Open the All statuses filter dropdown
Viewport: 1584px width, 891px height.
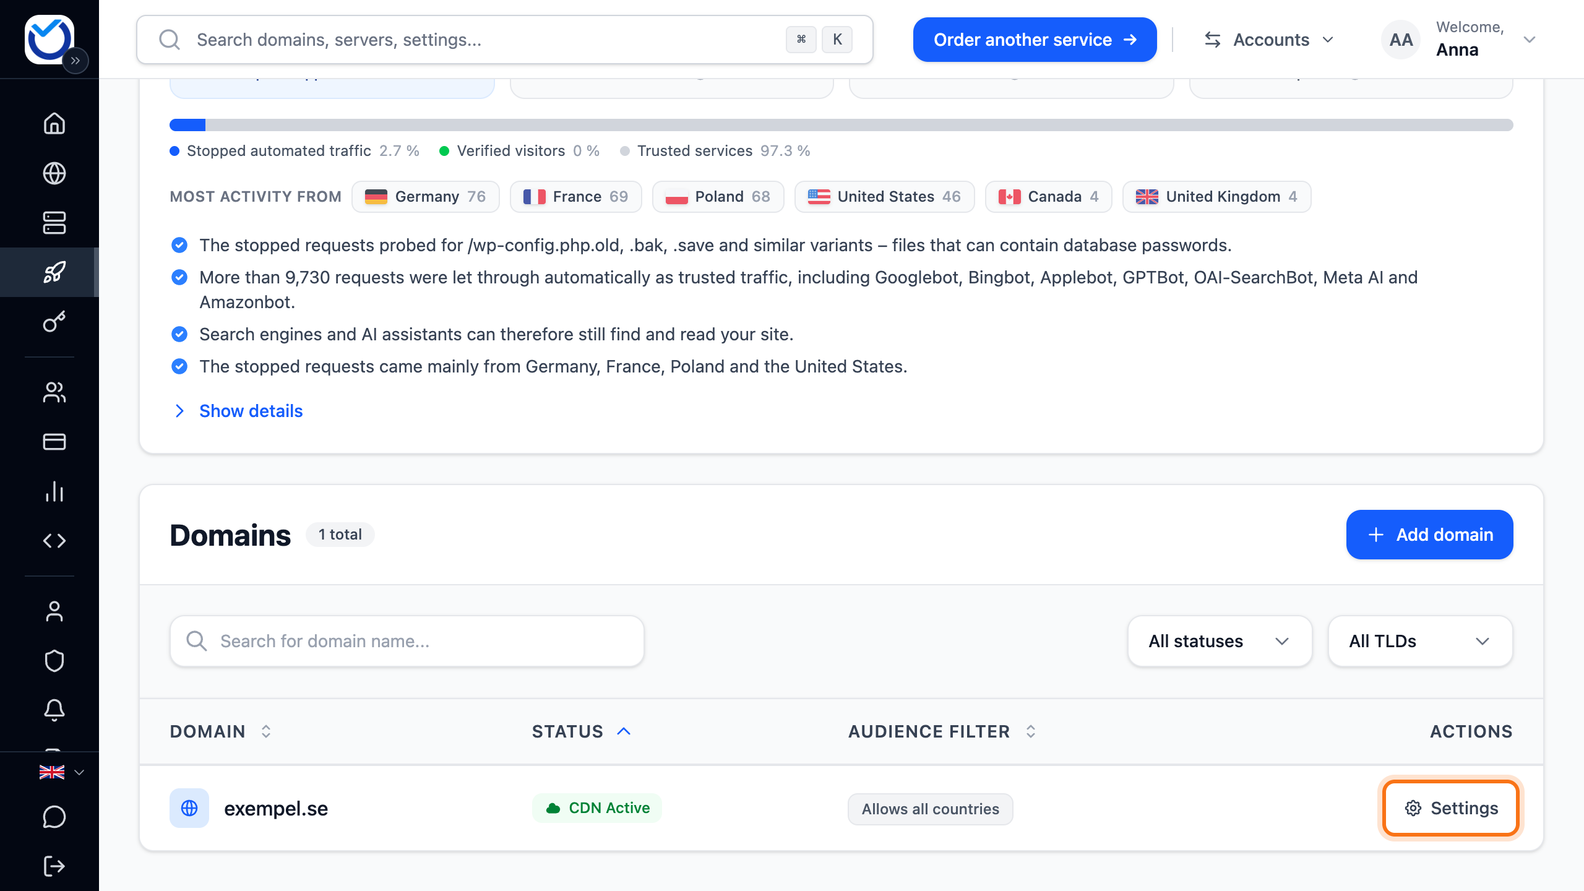pyautogui.click(x=1220, y=641)
